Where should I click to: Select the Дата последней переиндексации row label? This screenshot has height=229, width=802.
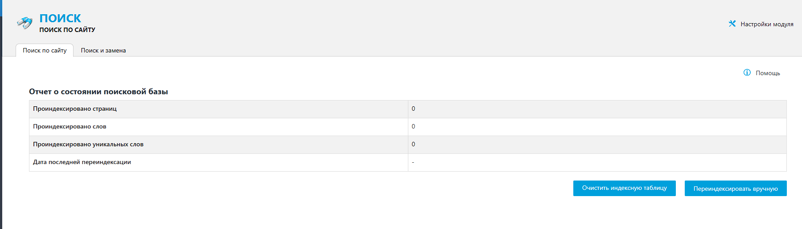click(x=82, y=162)
